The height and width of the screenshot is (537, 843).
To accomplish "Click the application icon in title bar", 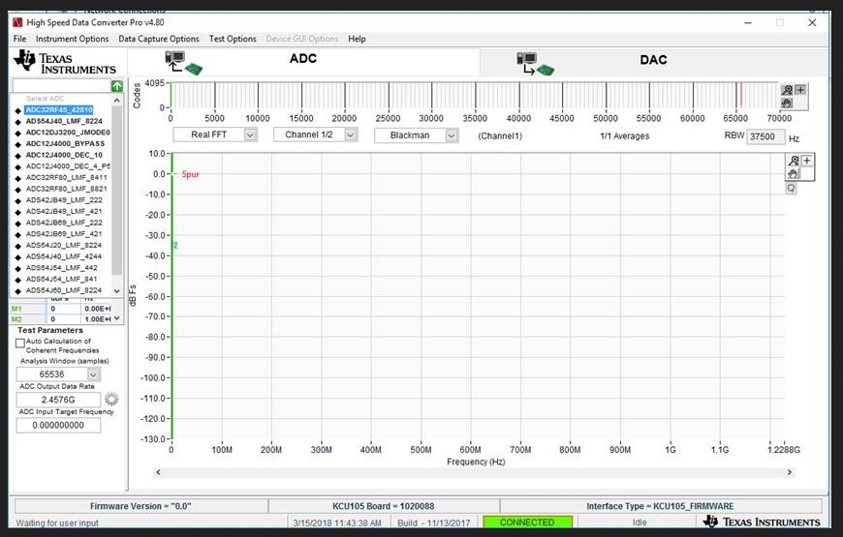I will [x=17, y=22].
